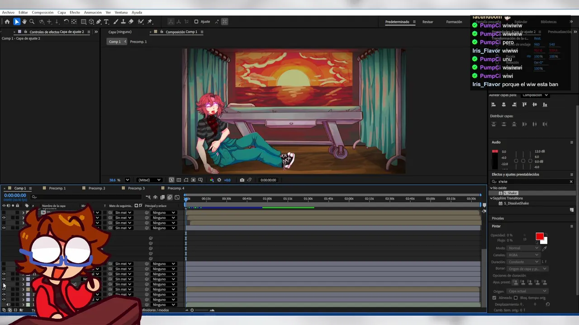The image size is (579, 325).
Task: Select the S_DissolveShake effect
Action: click(x=516, y=204)
